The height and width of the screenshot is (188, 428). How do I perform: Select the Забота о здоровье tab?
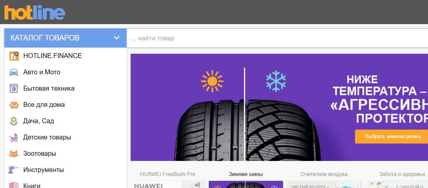pos(402,174)
